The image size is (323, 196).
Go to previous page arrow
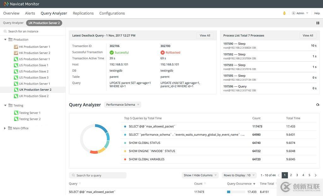pos(278,175)
